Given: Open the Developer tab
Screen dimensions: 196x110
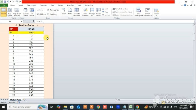Looking at the screenshot, I should coord(89,5).
